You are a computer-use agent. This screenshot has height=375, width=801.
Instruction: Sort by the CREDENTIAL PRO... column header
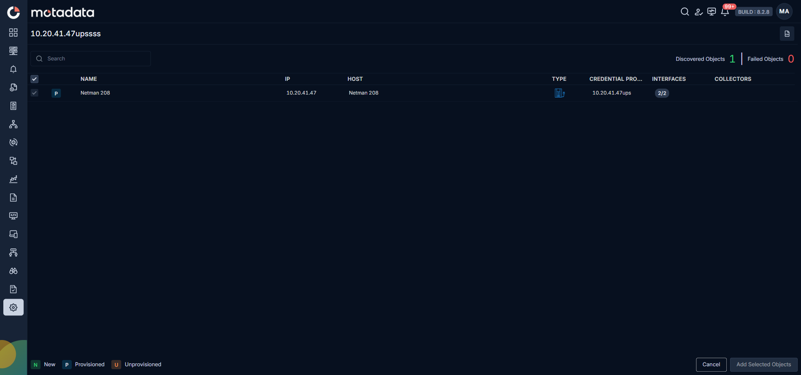point(616,79)
